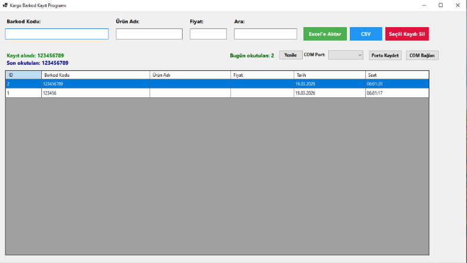Click the Yenile refresh button
The width and height of the screenshot is (467, 263).
290,55
